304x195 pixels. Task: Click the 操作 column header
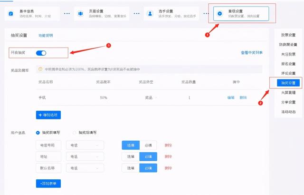click(236, 82)
